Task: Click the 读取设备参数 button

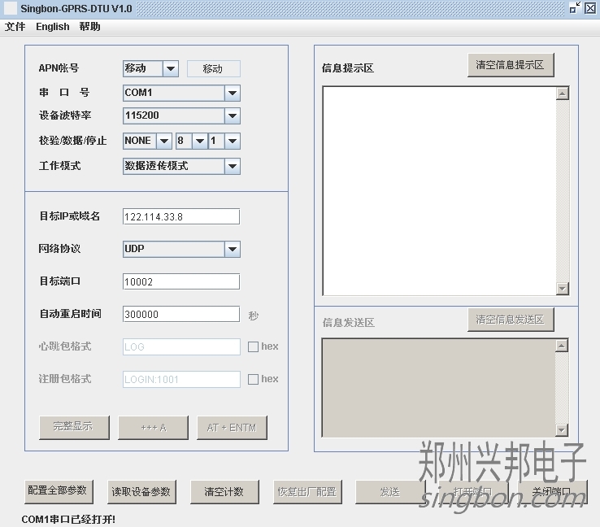Action: point(141,491)
